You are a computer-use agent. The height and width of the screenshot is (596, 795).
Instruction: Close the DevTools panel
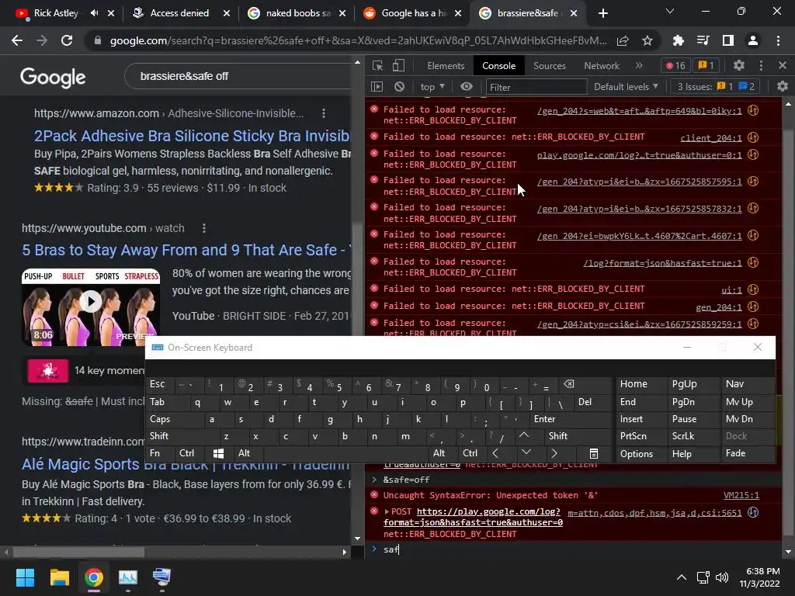click(783, 65)
